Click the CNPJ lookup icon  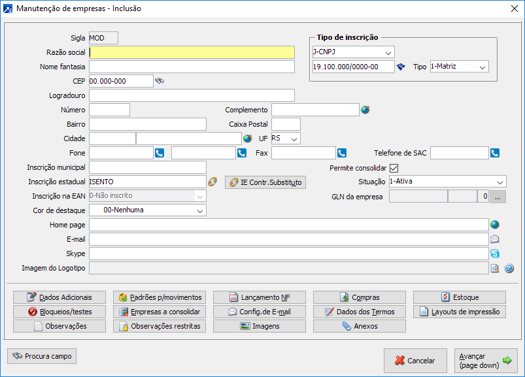click(x=401, y=67)
